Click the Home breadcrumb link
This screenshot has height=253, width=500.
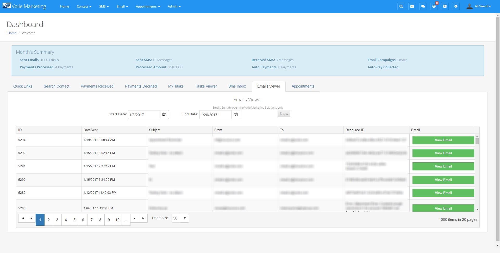[x=12, y=33]
